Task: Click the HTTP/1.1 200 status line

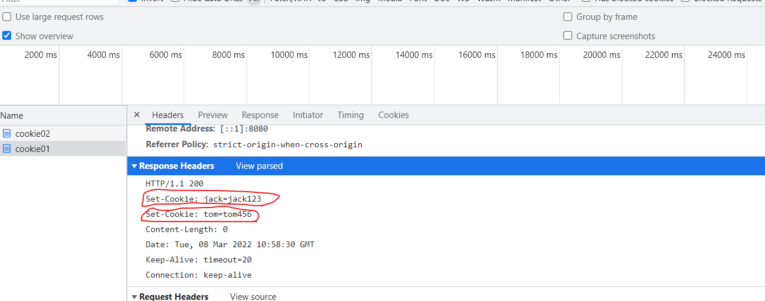Action: pos(175,184)
